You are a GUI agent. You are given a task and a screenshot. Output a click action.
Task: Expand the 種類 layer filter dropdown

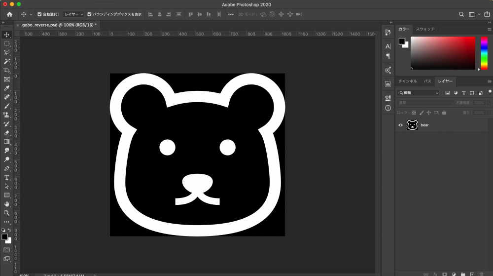[418, 93]
